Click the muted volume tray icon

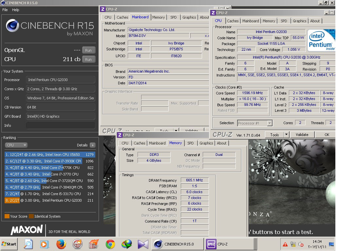pyautogui.click(x=301, y=244)
